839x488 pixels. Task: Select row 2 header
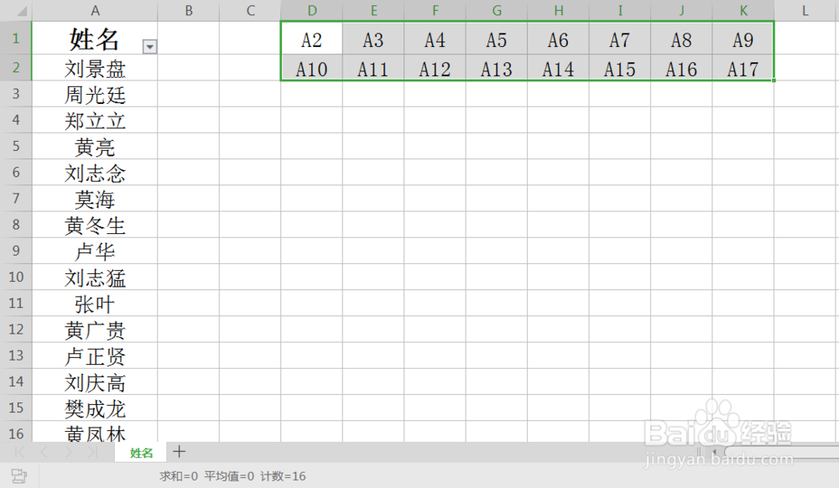pos(16,67)
